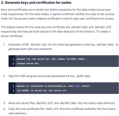Click the purple 3650 days value
Image resolution: width=119 pixels, height=116 pixels.
coord(77,86)
